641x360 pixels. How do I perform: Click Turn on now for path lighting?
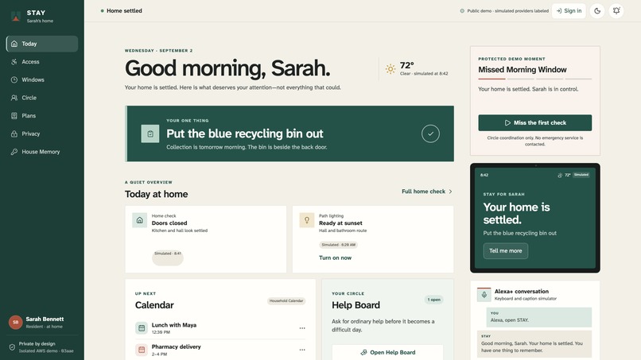click(x=336, y=257)
